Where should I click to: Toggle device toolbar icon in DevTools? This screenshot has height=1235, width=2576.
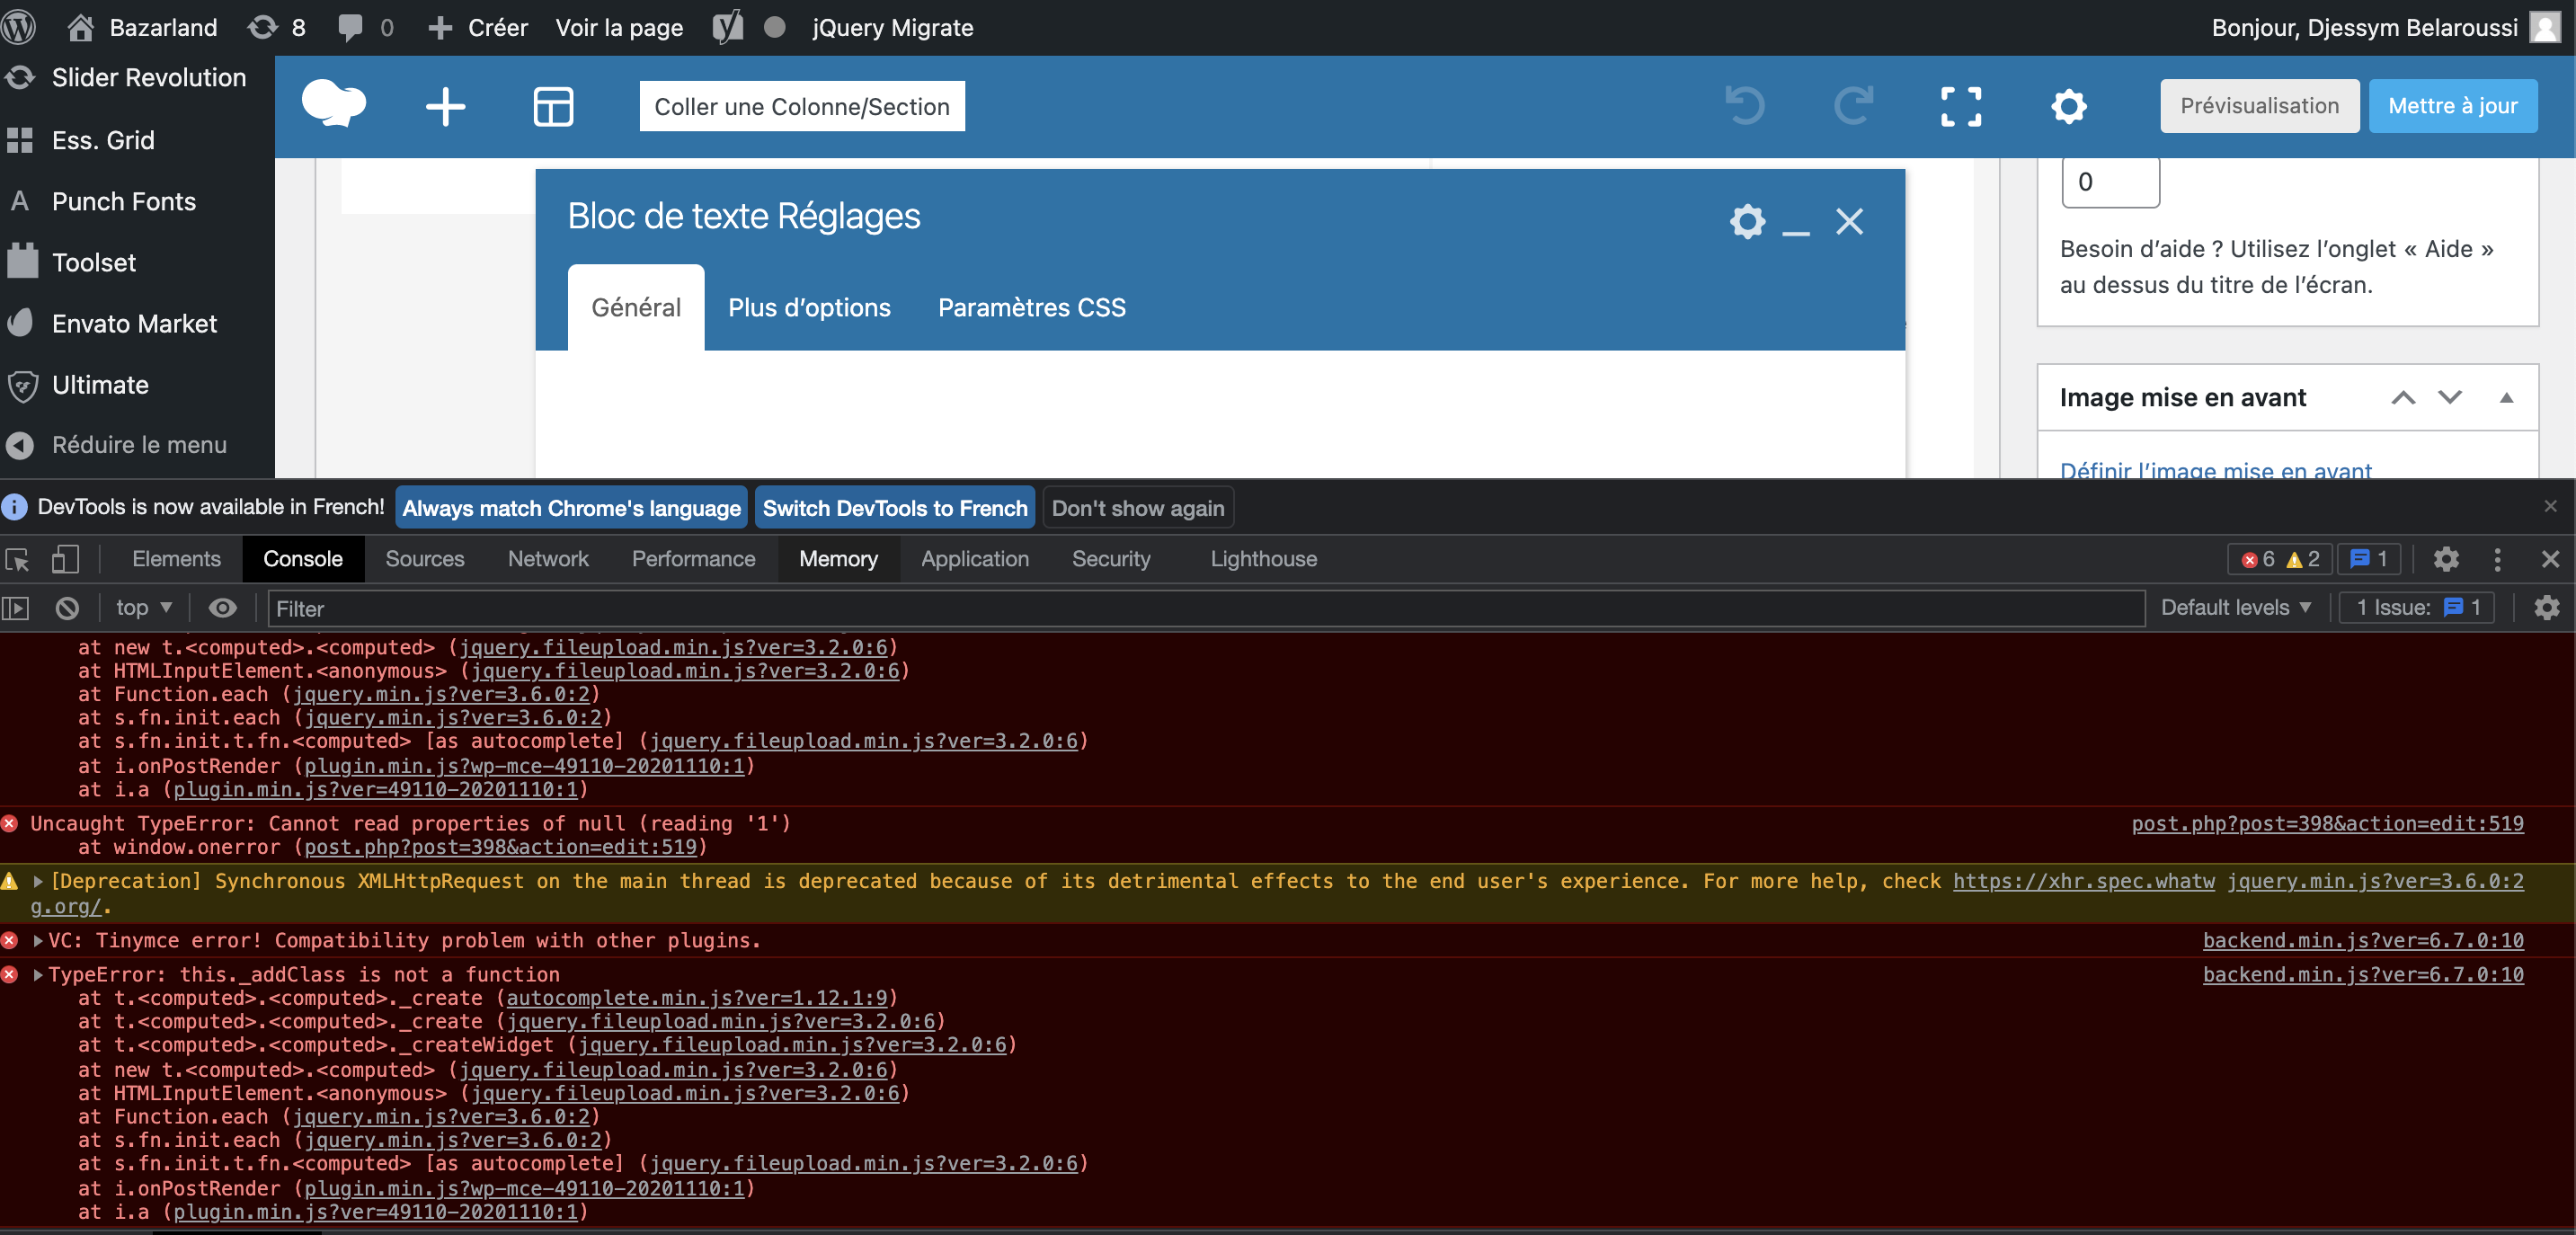[65, 559]
